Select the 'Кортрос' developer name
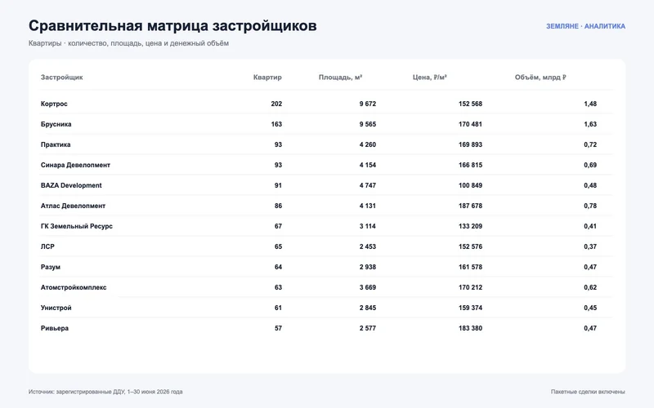Image resolution: width=654 pixels, height=408 pixels. pyautogui.click(x=54, y=104)
